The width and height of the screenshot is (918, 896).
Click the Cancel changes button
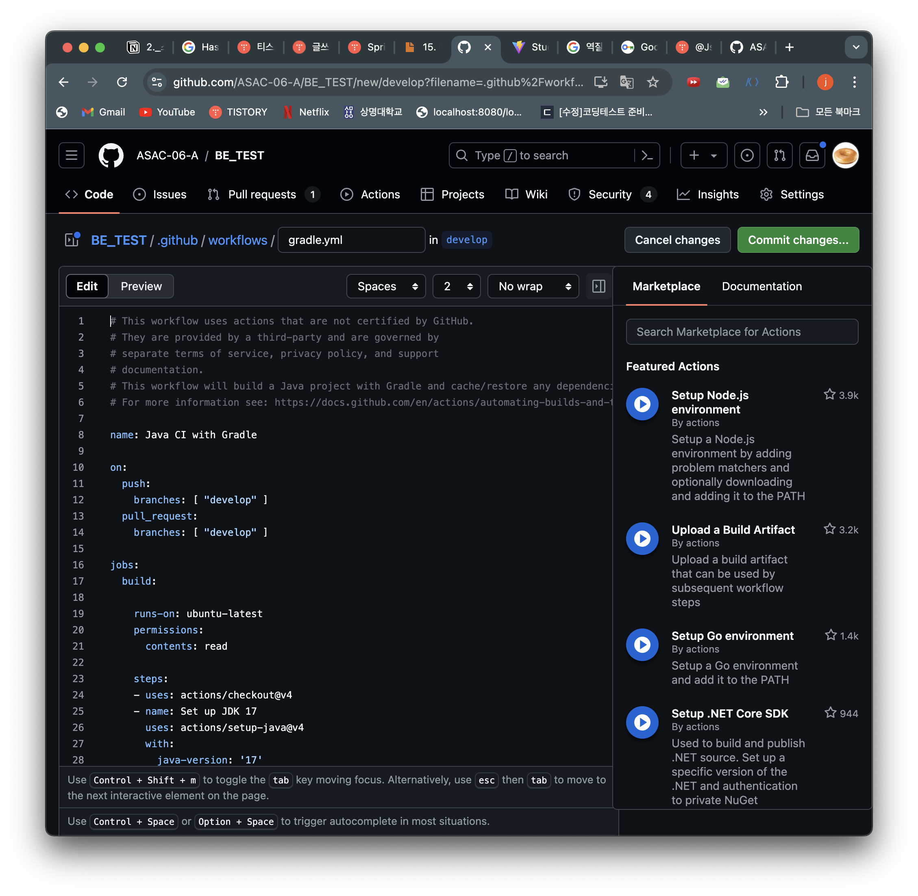pyautogui.click(x=677, y=240)
